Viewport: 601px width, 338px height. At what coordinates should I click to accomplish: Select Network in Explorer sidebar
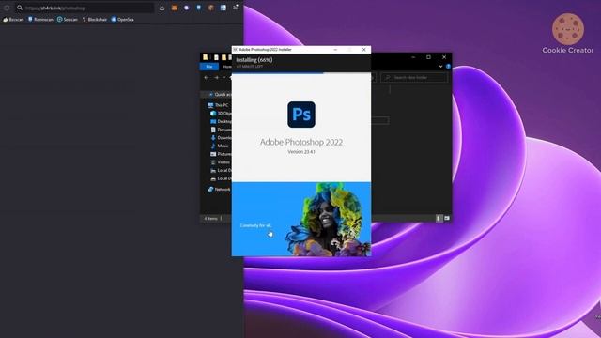click(219, 190)
